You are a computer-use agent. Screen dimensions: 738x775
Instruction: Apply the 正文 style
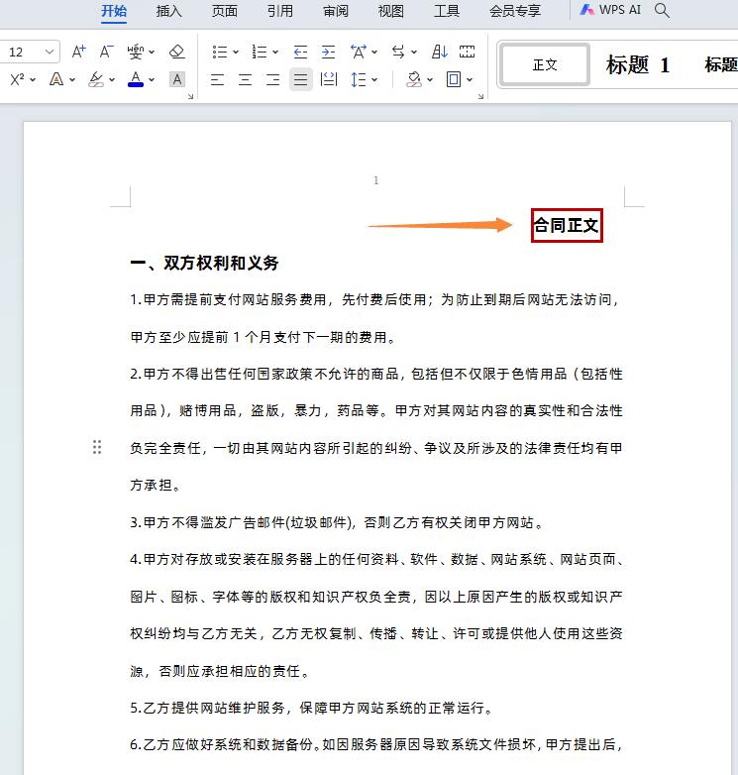(545, 64)
